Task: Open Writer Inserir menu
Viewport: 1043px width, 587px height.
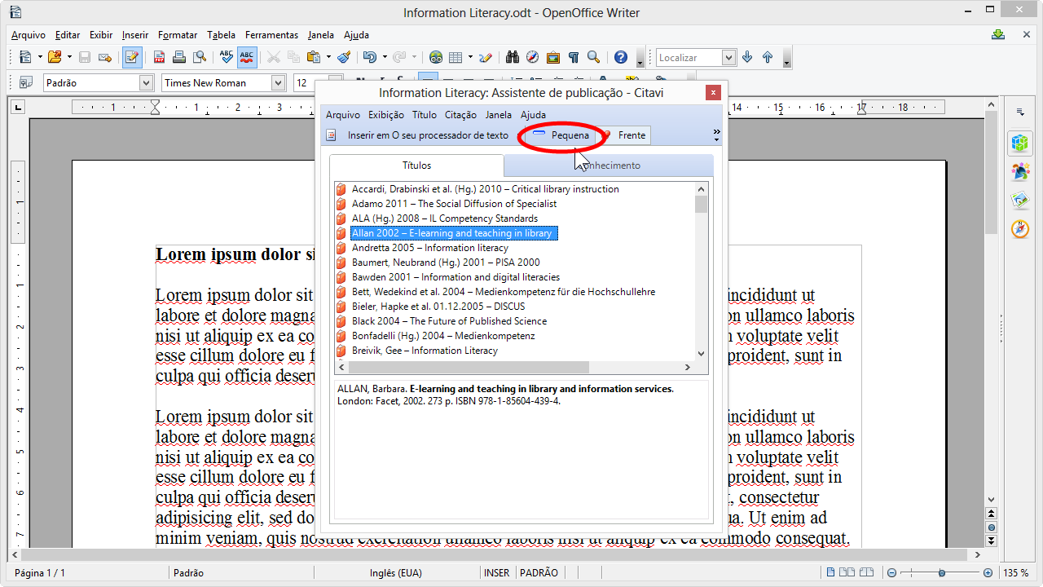Action: pyautogui.click(x=135, y=35)
